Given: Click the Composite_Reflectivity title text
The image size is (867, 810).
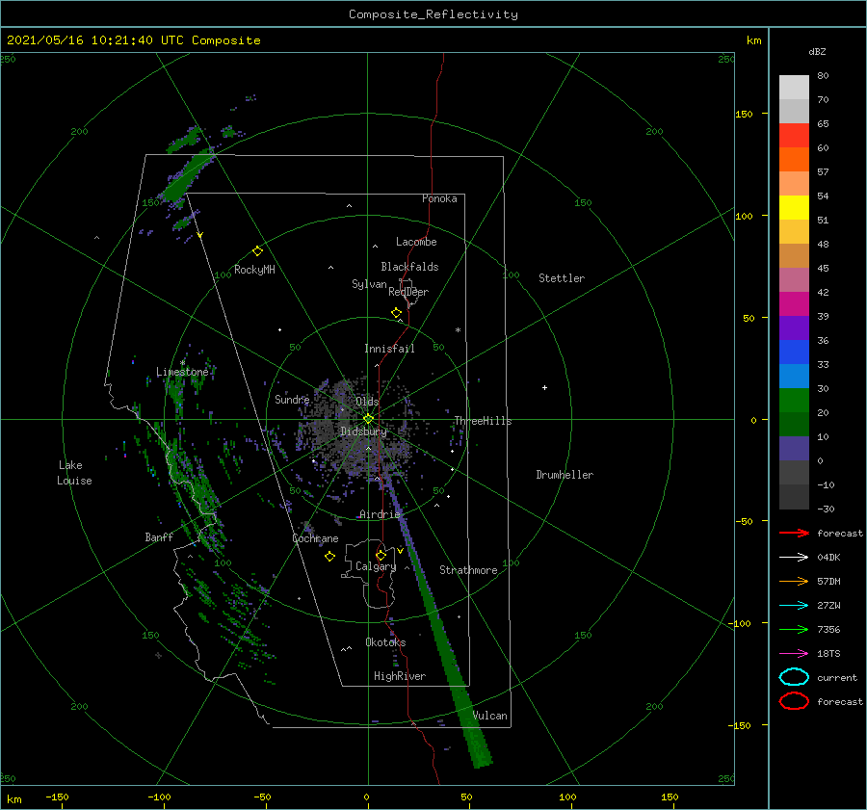Looking at the screenshot, I should coord(433,14).
